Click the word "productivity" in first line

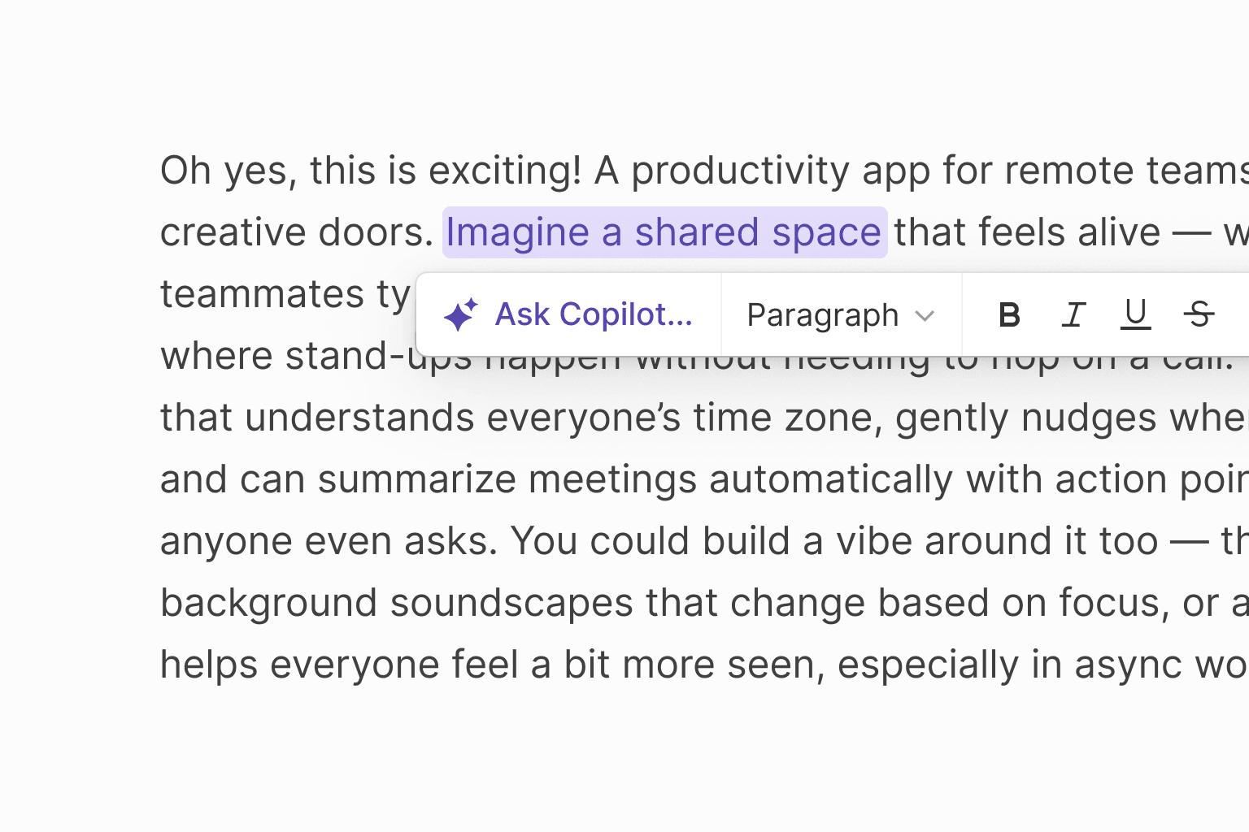740,171
